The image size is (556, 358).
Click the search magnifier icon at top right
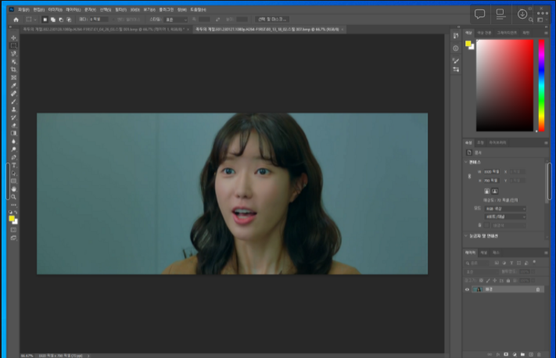531,20
